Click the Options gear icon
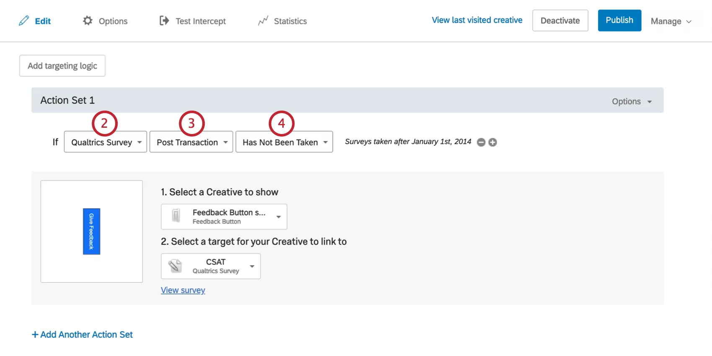 (88, 21)
